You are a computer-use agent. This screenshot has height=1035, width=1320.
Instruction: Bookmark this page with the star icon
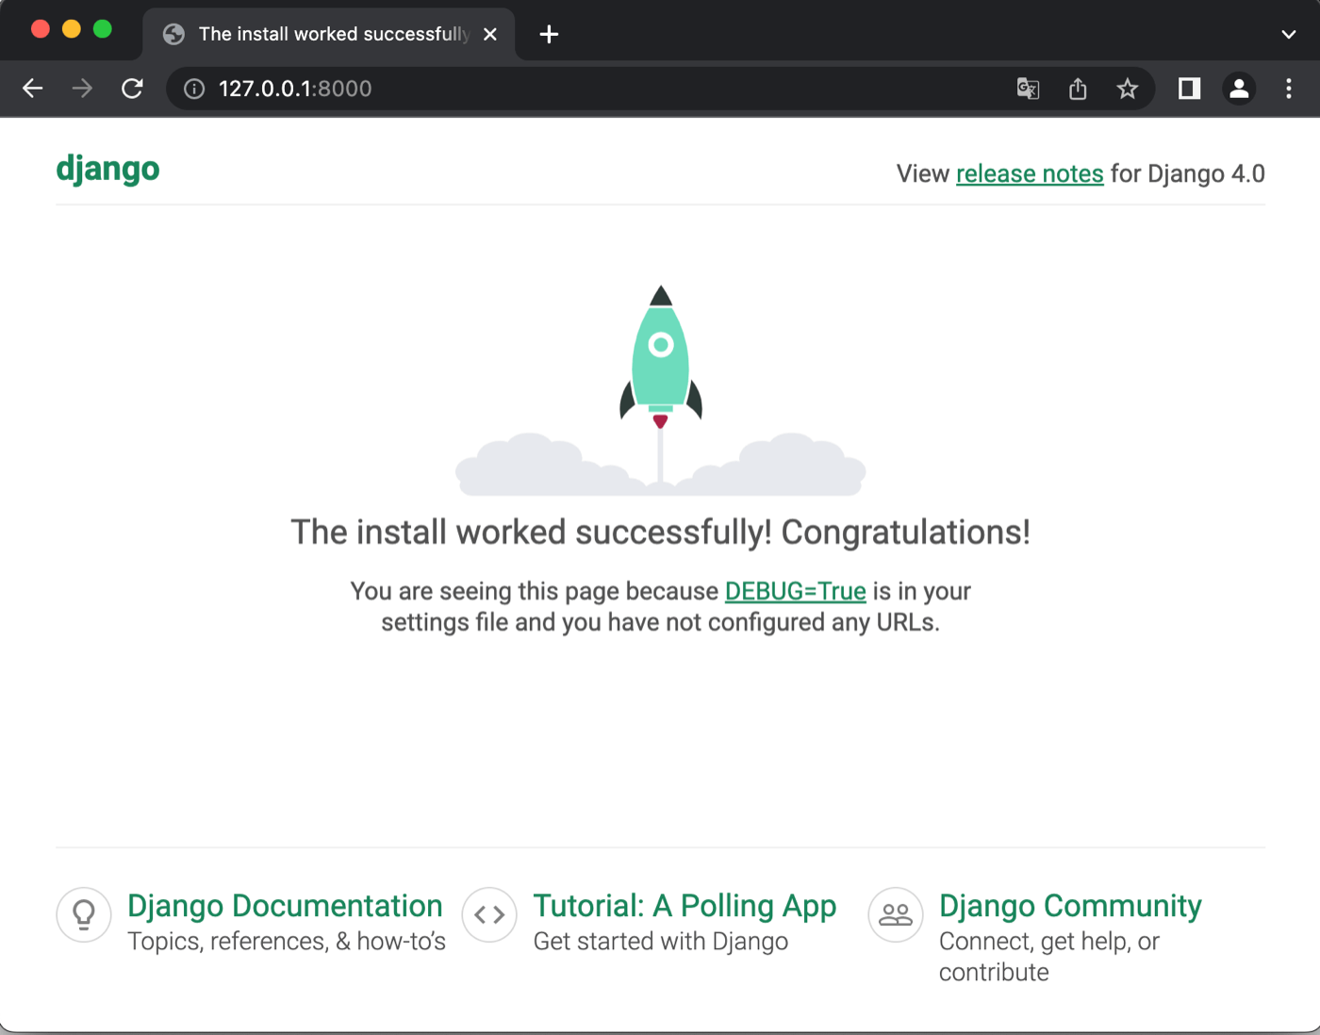1127,89
